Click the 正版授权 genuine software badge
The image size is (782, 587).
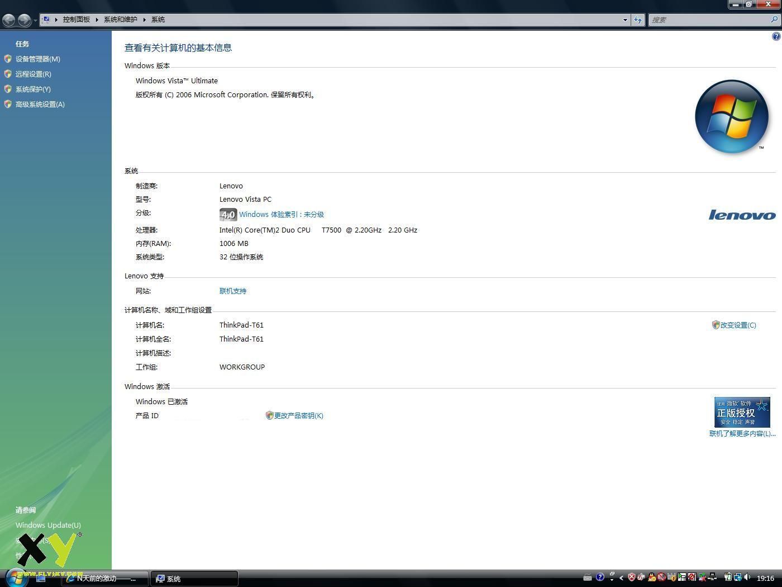[x=742, y=412]
